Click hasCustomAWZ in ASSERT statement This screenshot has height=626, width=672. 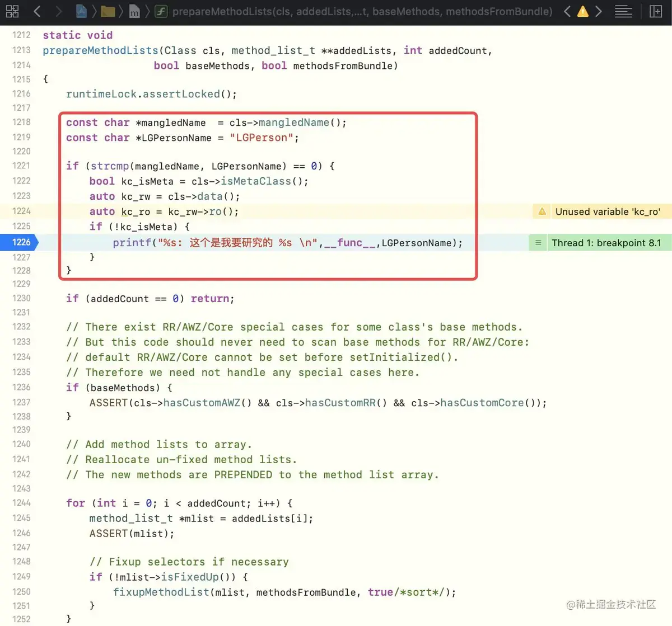coord(202,403)
